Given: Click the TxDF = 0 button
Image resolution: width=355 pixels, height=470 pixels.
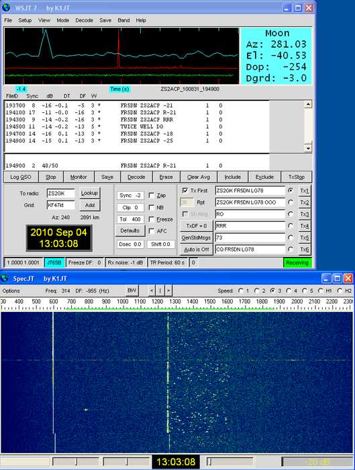Looking at the screenshot, I should coord(196,226).
